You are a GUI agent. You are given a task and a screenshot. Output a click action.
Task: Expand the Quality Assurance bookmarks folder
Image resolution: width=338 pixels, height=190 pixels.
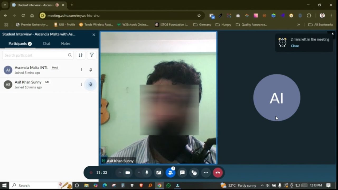click(x=251, y=25)
